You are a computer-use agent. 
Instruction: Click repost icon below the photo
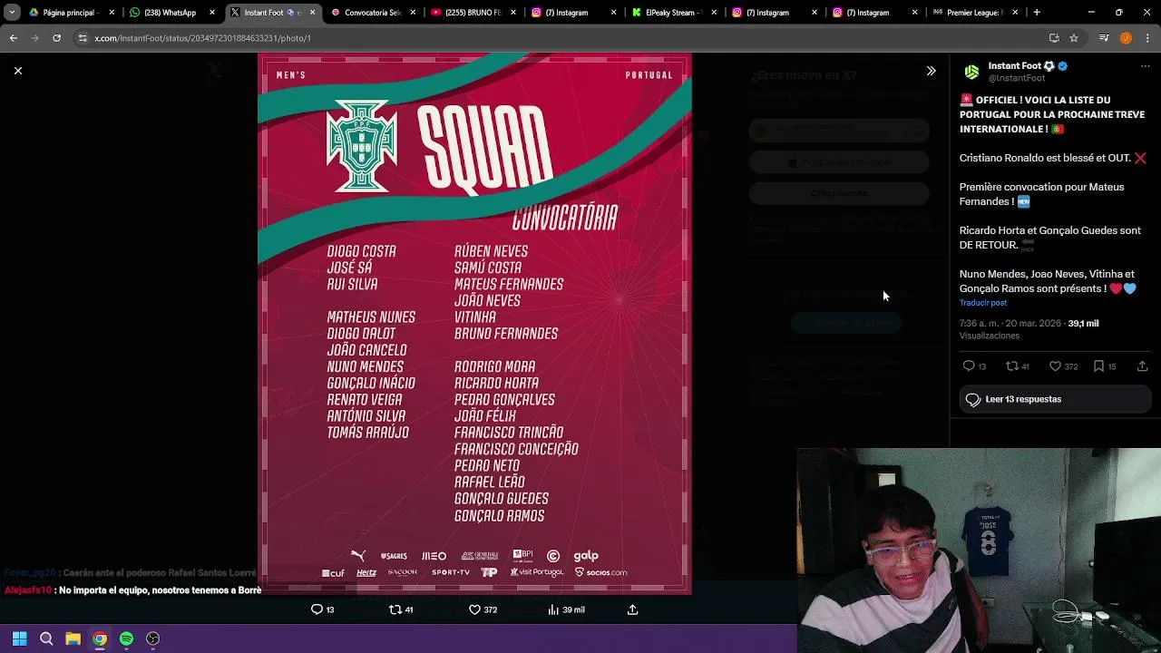[x=395, y=609]
